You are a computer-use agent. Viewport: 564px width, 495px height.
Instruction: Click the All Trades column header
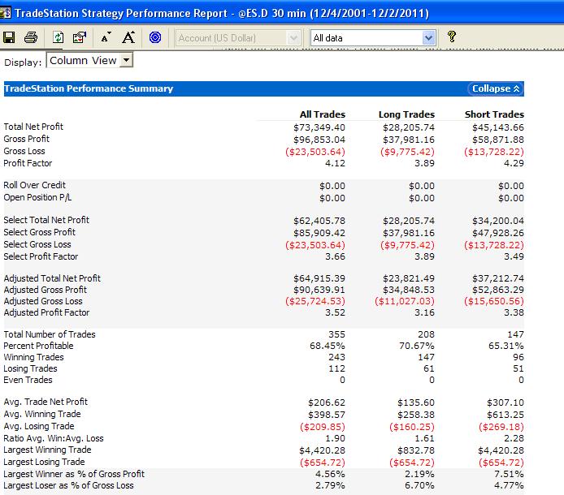click(323, 114)
